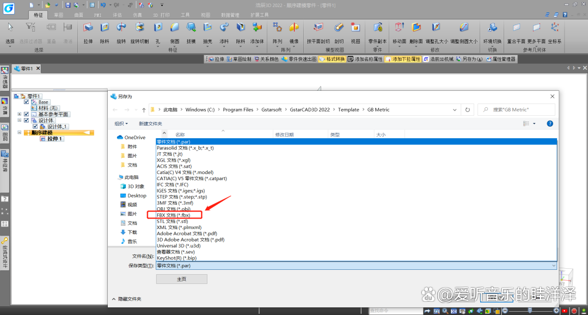
Task: Go up one folder level in dialog
Action: [144, 110]
